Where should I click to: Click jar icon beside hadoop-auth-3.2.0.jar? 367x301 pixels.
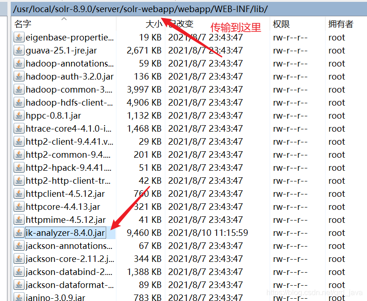pos(19,76)
